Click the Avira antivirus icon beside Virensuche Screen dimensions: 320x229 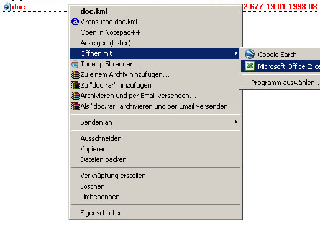[x=75, y=22]
